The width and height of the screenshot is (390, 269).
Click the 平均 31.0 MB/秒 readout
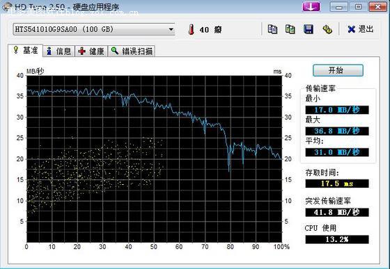337,152
